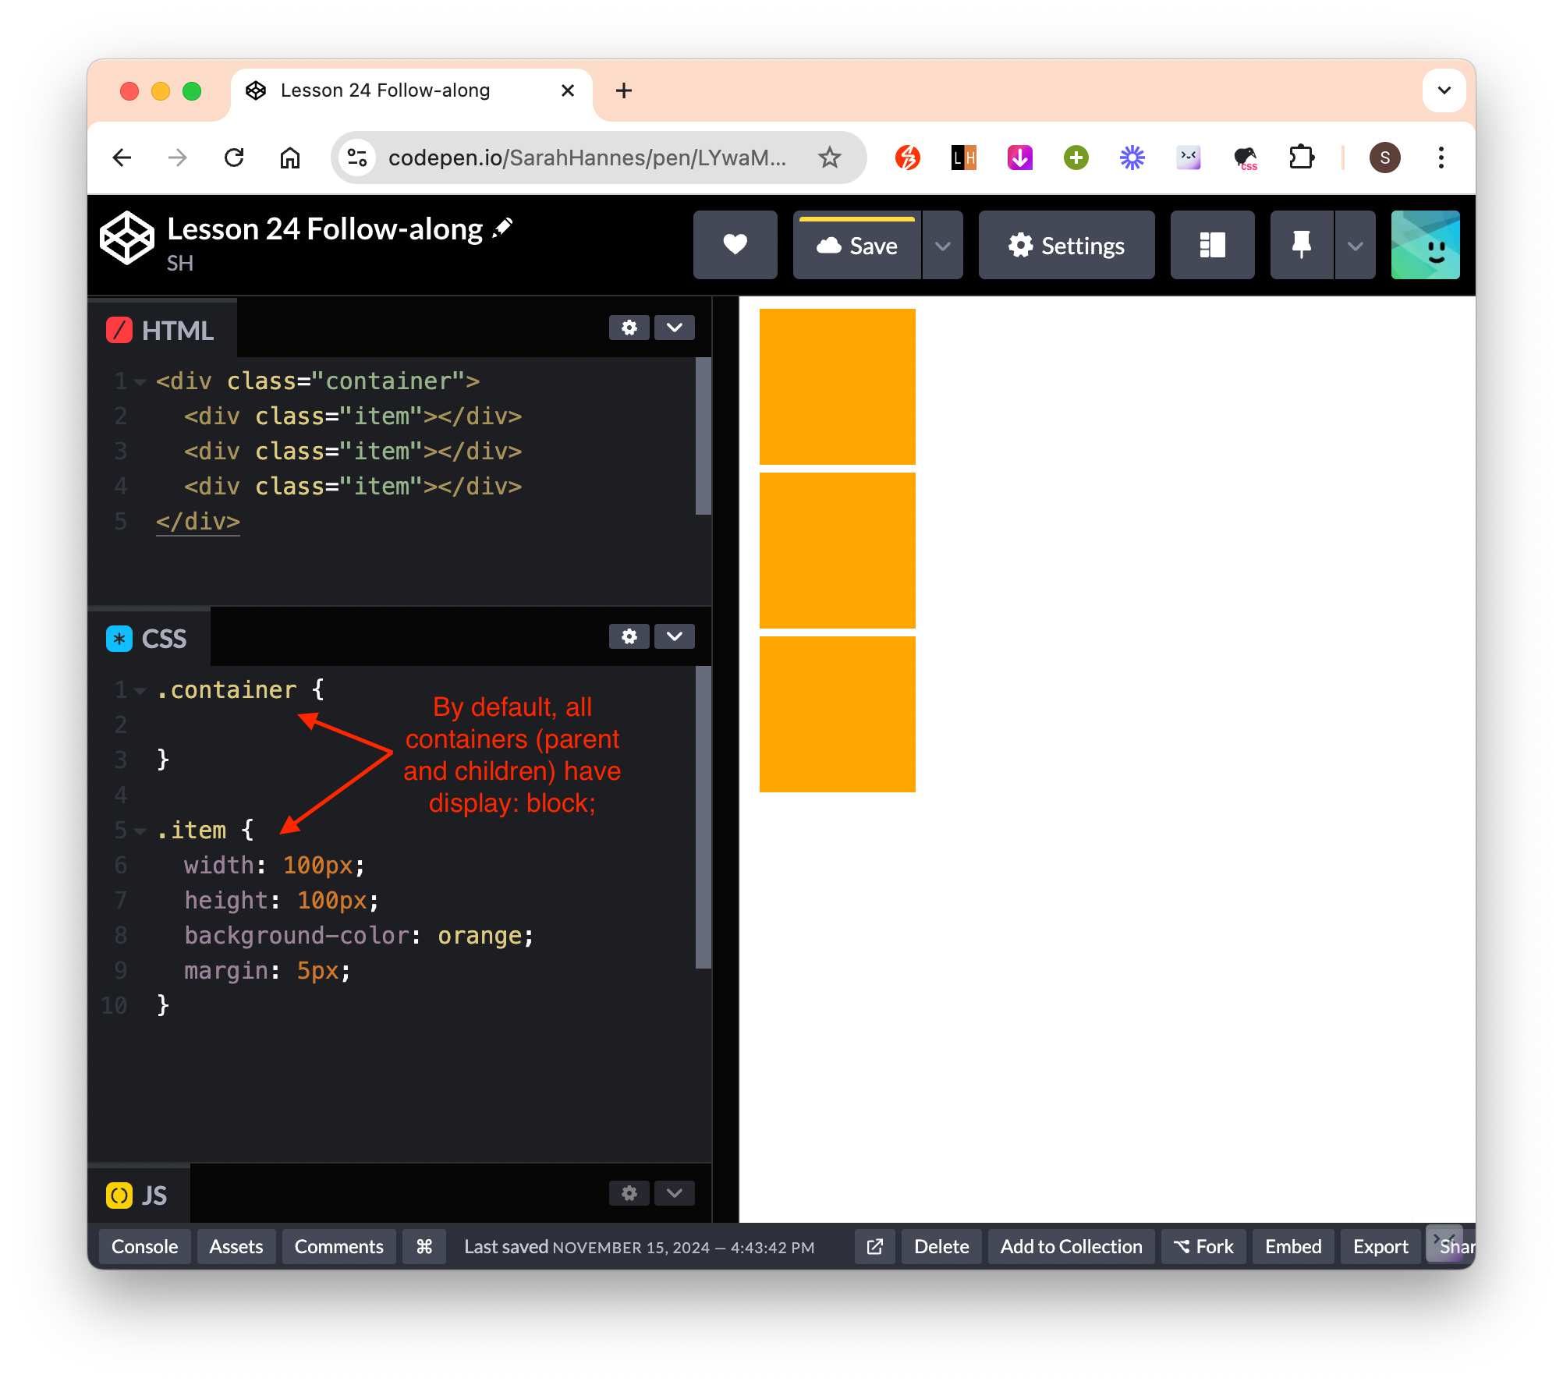Select the HTML editor tab
1563x1385 pixels.
pos(161,330)
